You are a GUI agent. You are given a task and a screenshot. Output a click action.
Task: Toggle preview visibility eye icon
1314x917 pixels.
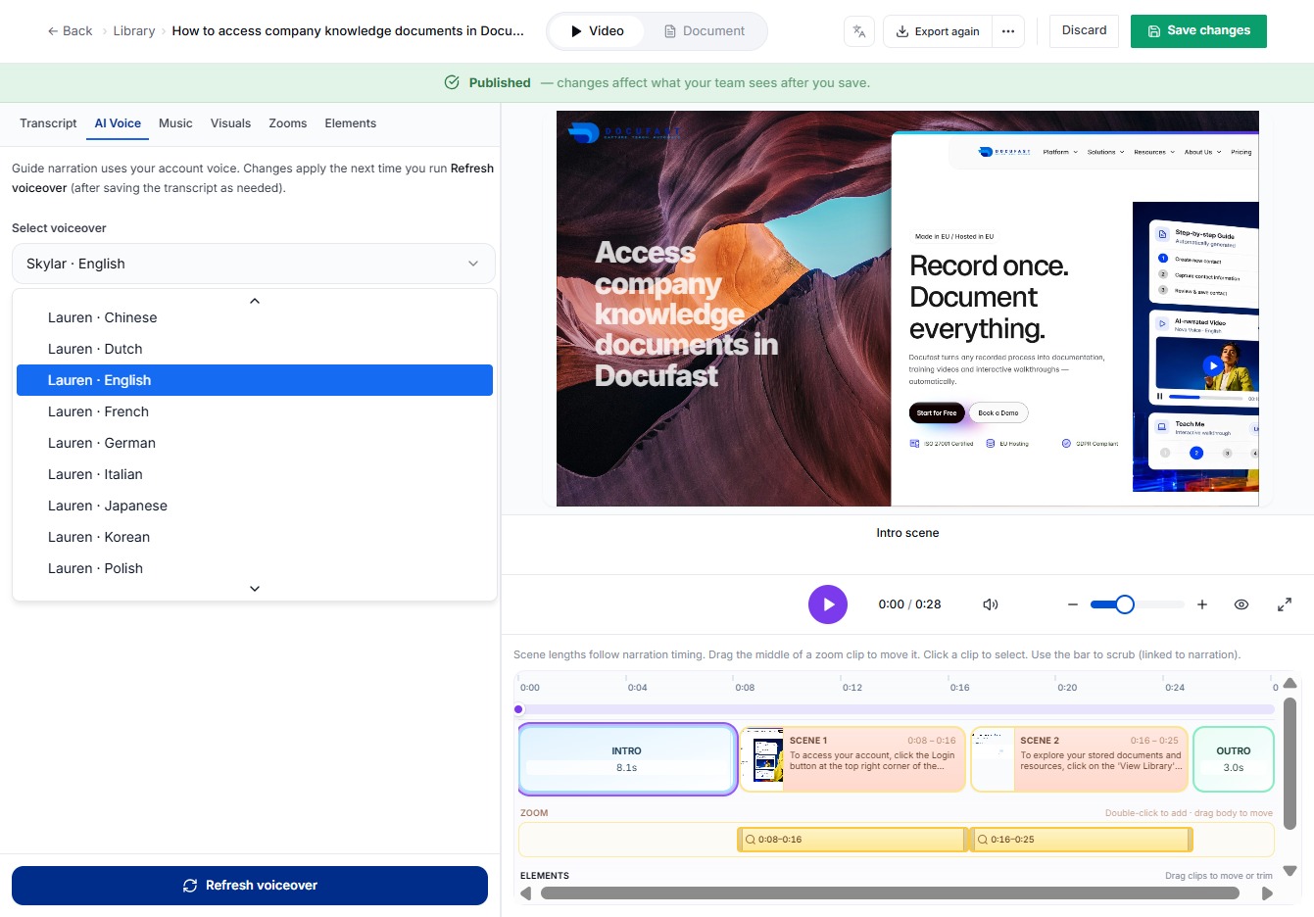pos(1241,604)
